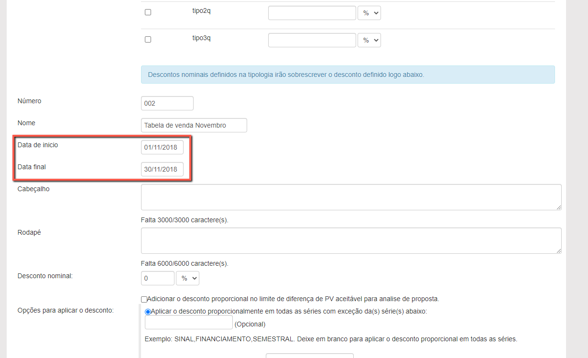This screenshot has height=358, width=588.
Task: Click the Data de inicio date field
Action: (x=162, y=147)
